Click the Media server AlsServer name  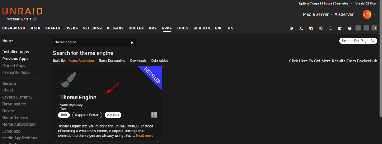pyautogui.click(x=328, y=14)
